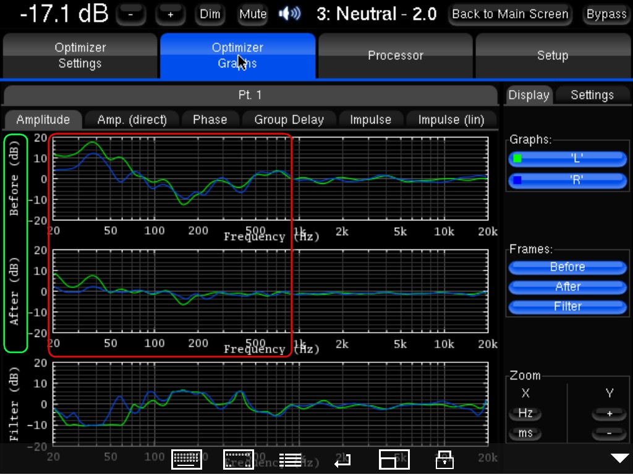This screenshot has width=633, height=474.
Task: Click the list lines icon in bottom bar
Action: (x=291, y=460)
